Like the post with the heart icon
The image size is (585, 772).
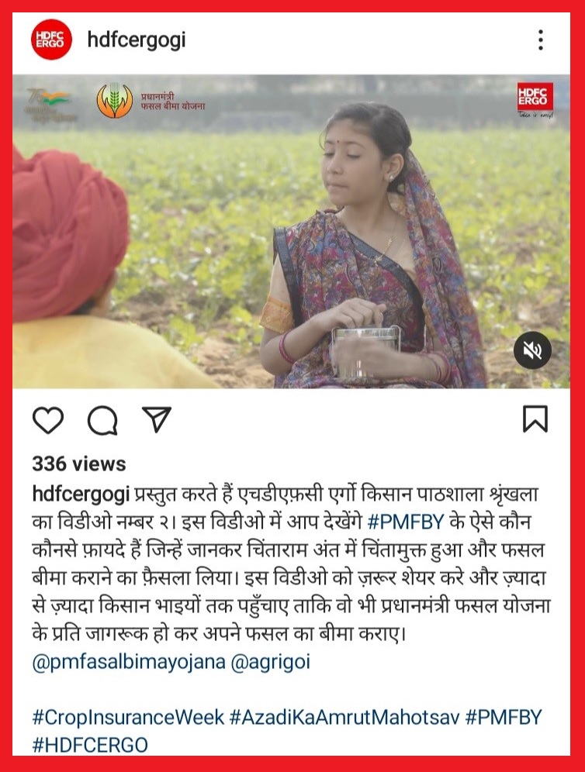coord(48,420)
